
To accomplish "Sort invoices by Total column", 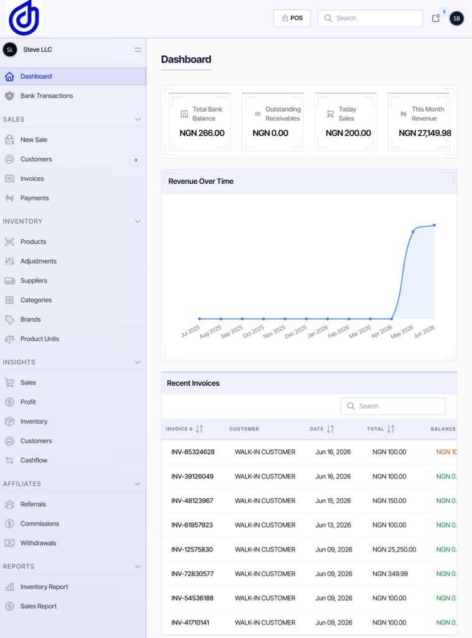I will (x=390, y=429).
